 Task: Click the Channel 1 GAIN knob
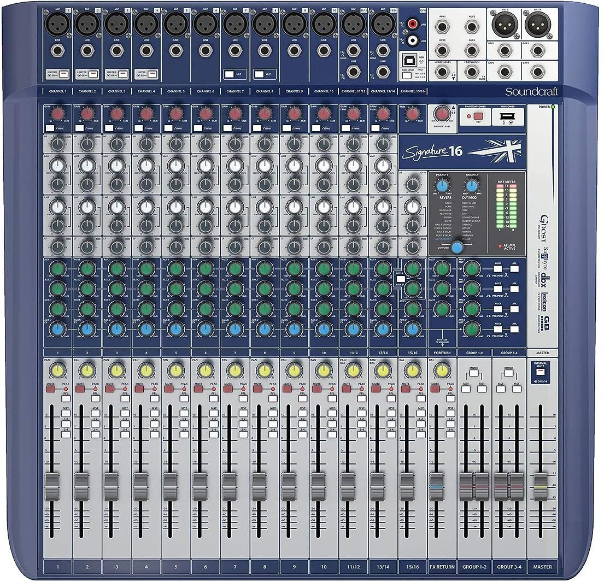pos(57,114)
